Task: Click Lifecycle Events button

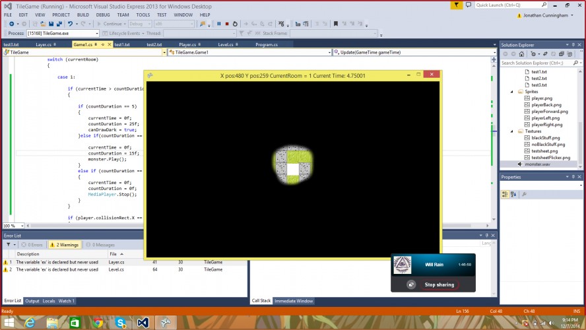Action: [x=124, y=33]
